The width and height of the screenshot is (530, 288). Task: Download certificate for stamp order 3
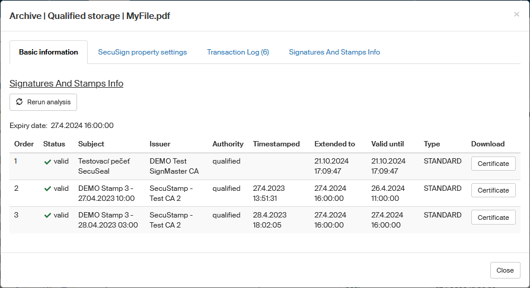click(493, 217)
